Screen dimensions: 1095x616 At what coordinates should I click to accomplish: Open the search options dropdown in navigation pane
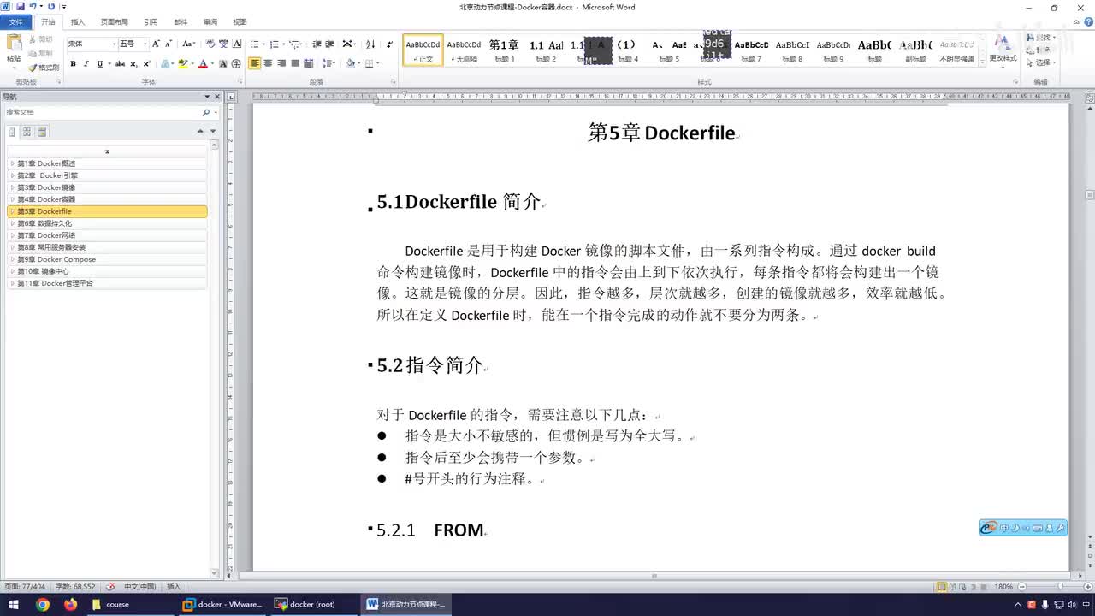[x=215, y=112]
